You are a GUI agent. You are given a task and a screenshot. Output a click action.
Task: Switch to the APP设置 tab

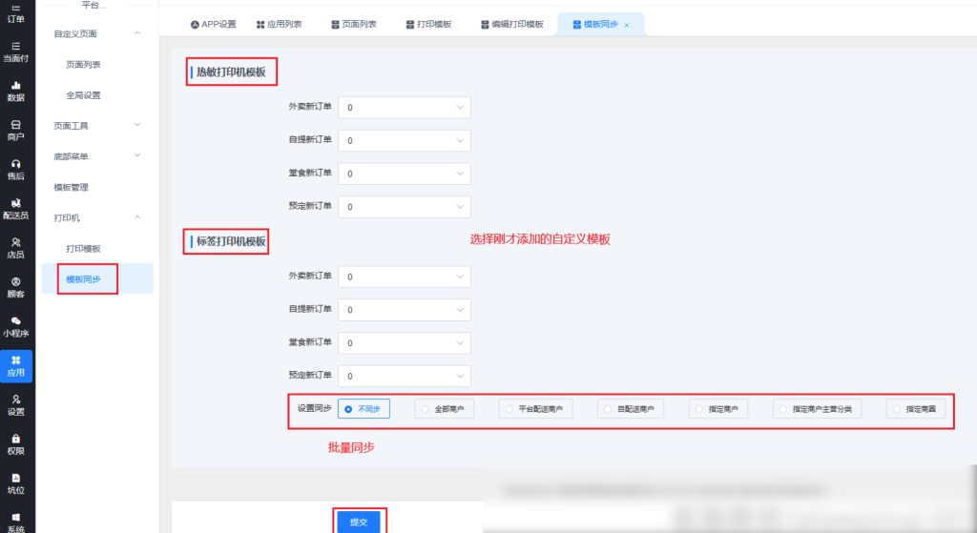pyautogui.click(x=213, y=24)
